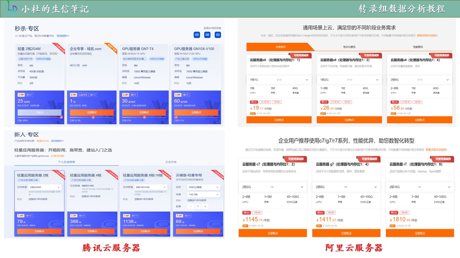Click 立即购买 on 云服务器 c7 card
460x258 pixels.
coord(273,233)
